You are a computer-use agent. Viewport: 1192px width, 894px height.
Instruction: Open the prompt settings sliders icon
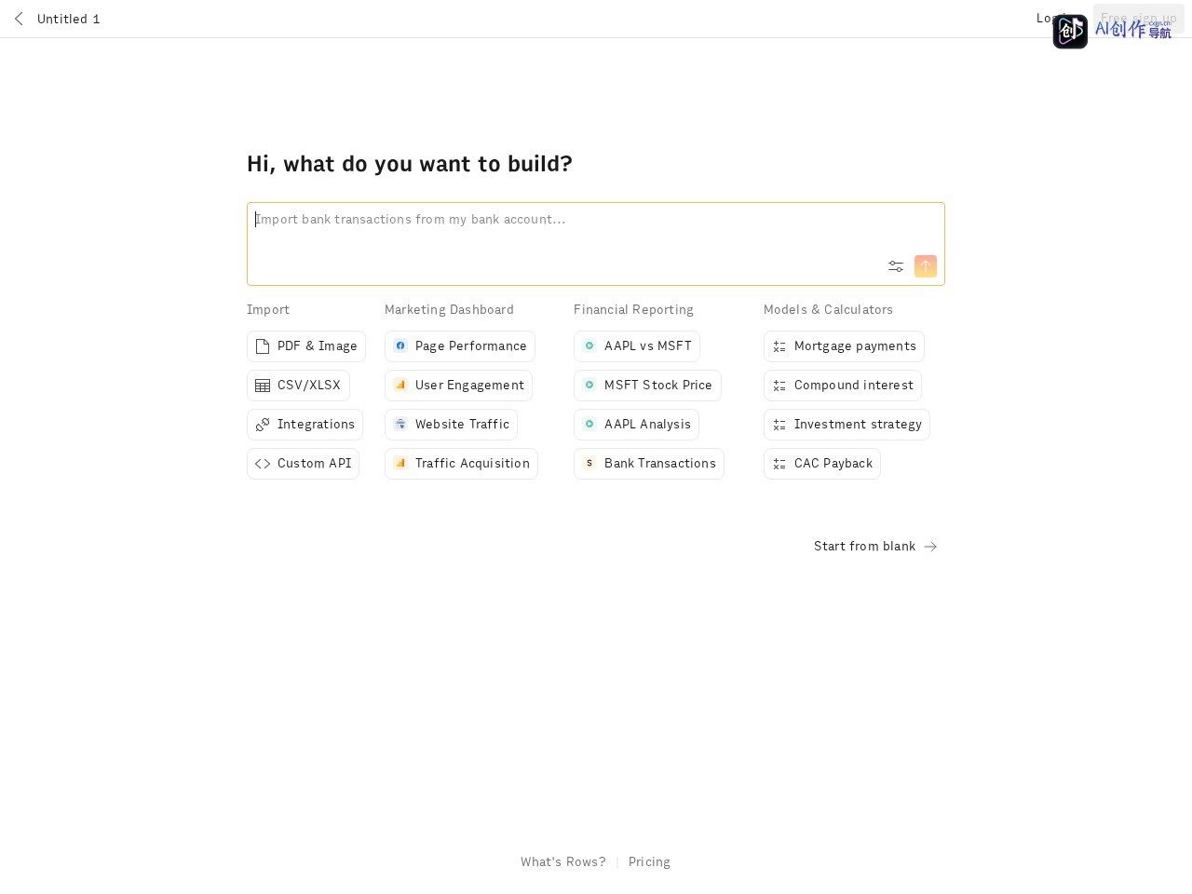(896, 266)
